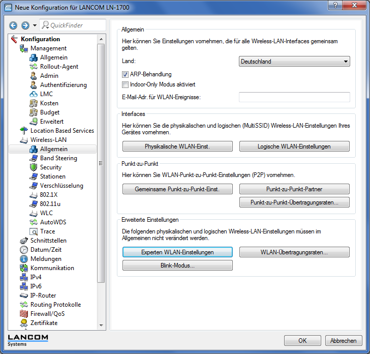The image size is (370, 354).
Task: Open the Land dropdown showing Deutschland
Action: tap(294, 62)
